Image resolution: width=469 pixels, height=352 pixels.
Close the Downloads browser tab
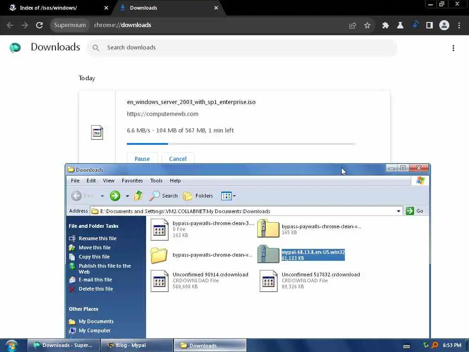tap(216, 8)
